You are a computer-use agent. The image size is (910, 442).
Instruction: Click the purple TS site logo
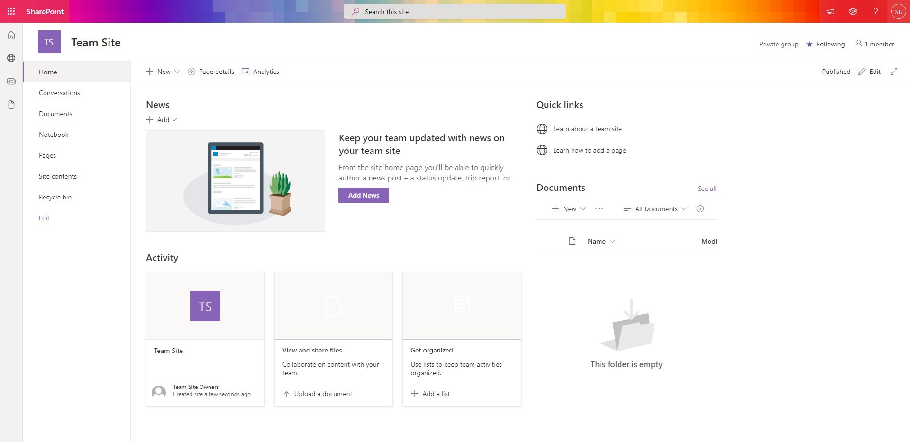49,42
